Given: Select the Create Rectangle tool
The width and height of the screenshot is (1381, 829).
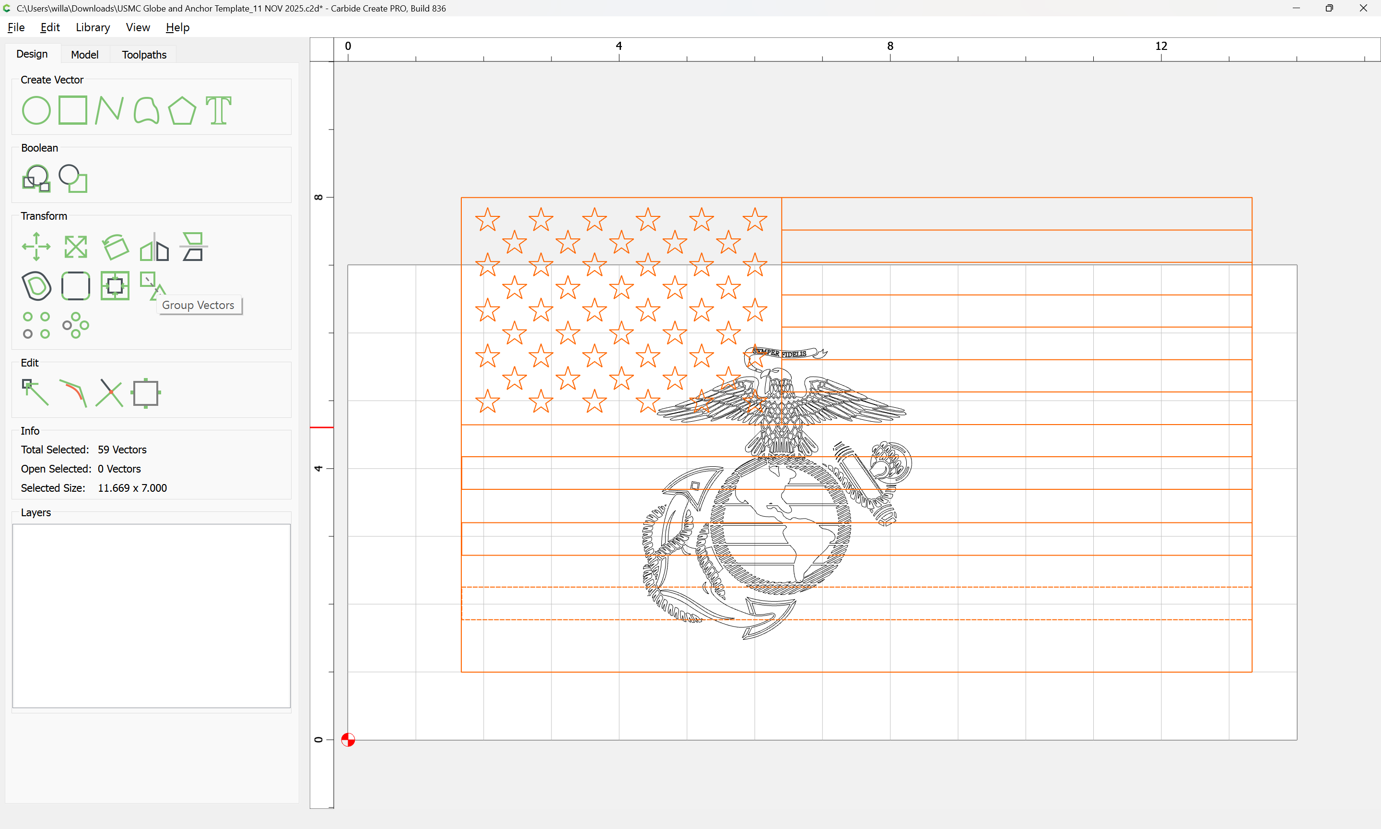Looking at the screenshot, I should [x=72, y=110].
